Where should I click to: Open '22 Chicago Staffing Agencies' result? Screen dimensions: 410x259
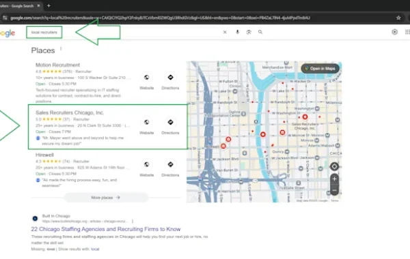(106, 229)
